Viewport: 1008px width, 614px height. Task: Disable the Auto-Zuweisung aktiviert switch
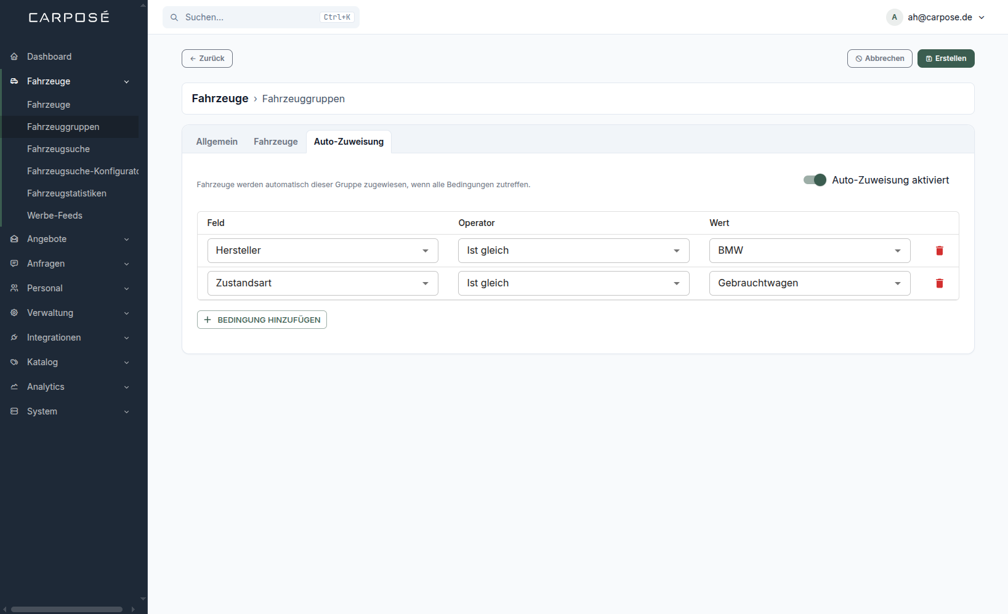click(x=815, y=180)
